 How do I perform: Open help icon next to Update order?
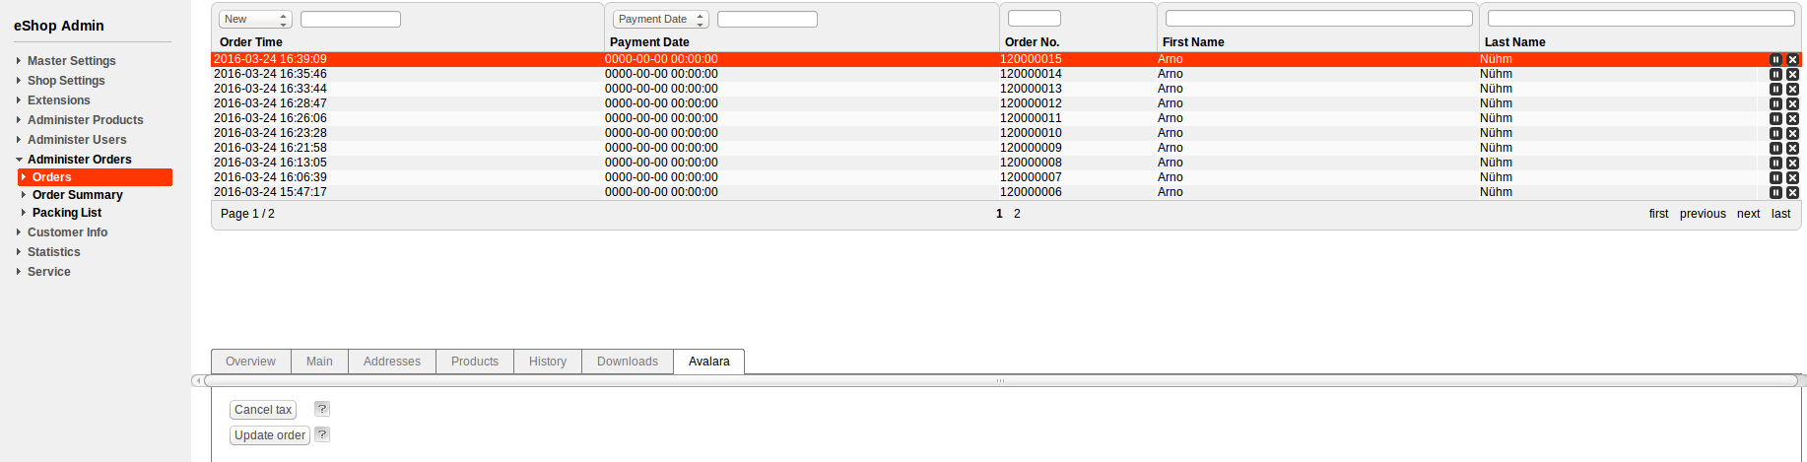[x=322, y=434]
